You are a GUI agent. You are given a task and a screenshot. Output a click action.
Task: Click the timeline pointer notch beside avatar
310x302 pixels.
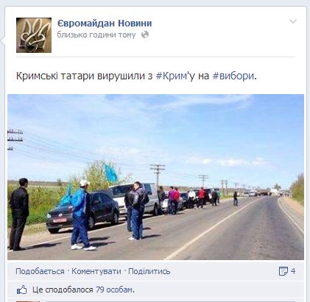point(2,41)
